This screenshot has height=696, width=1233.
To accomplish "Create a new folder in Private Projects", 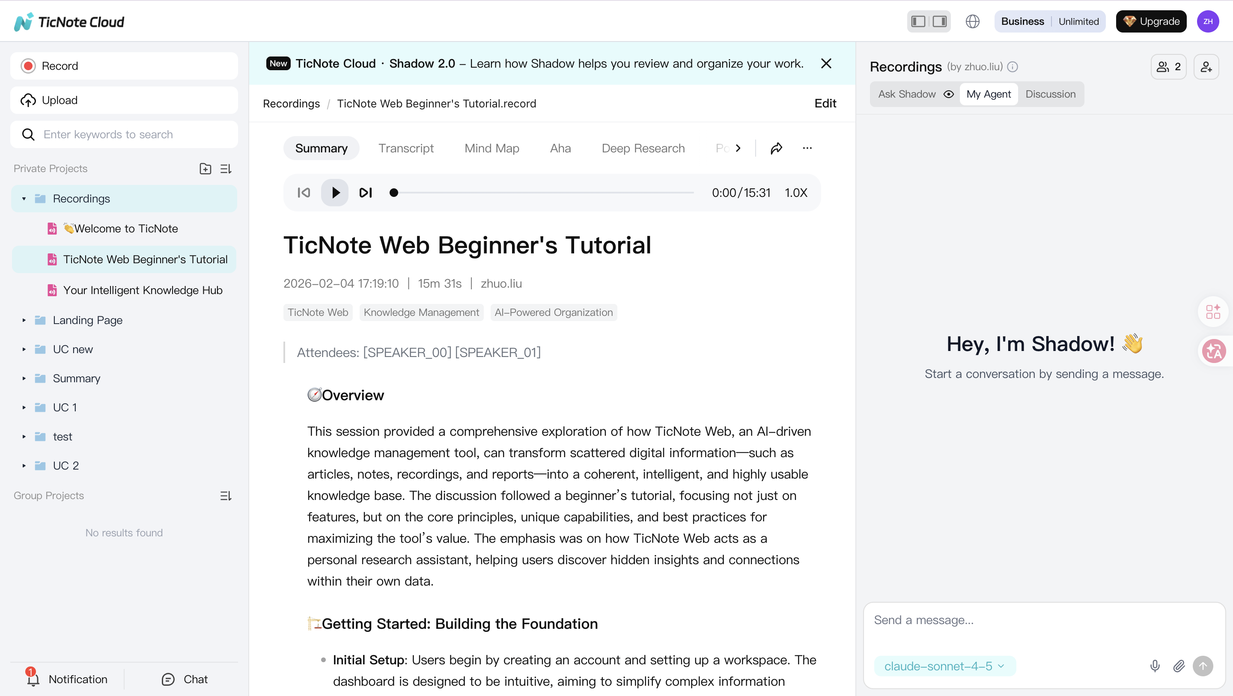I will 205,168.
